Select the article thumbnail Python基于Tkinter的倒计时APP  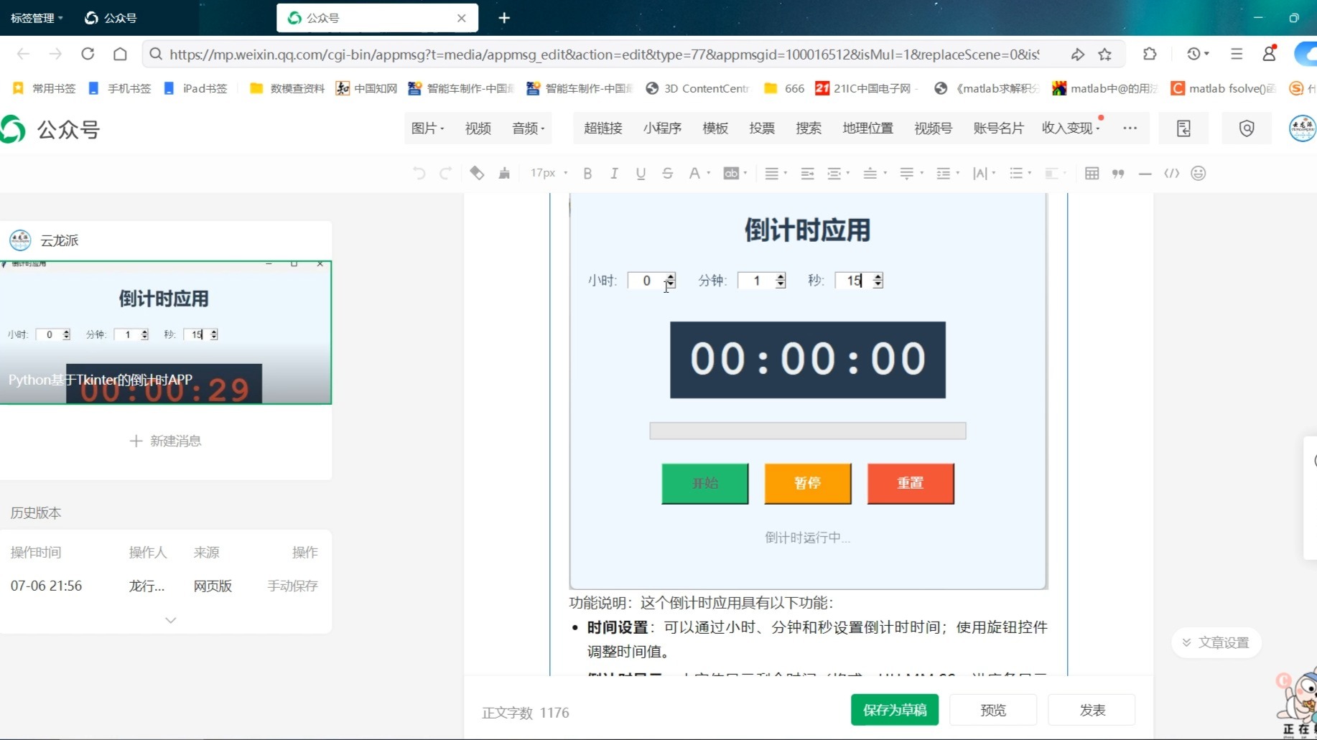coord(166,332)
